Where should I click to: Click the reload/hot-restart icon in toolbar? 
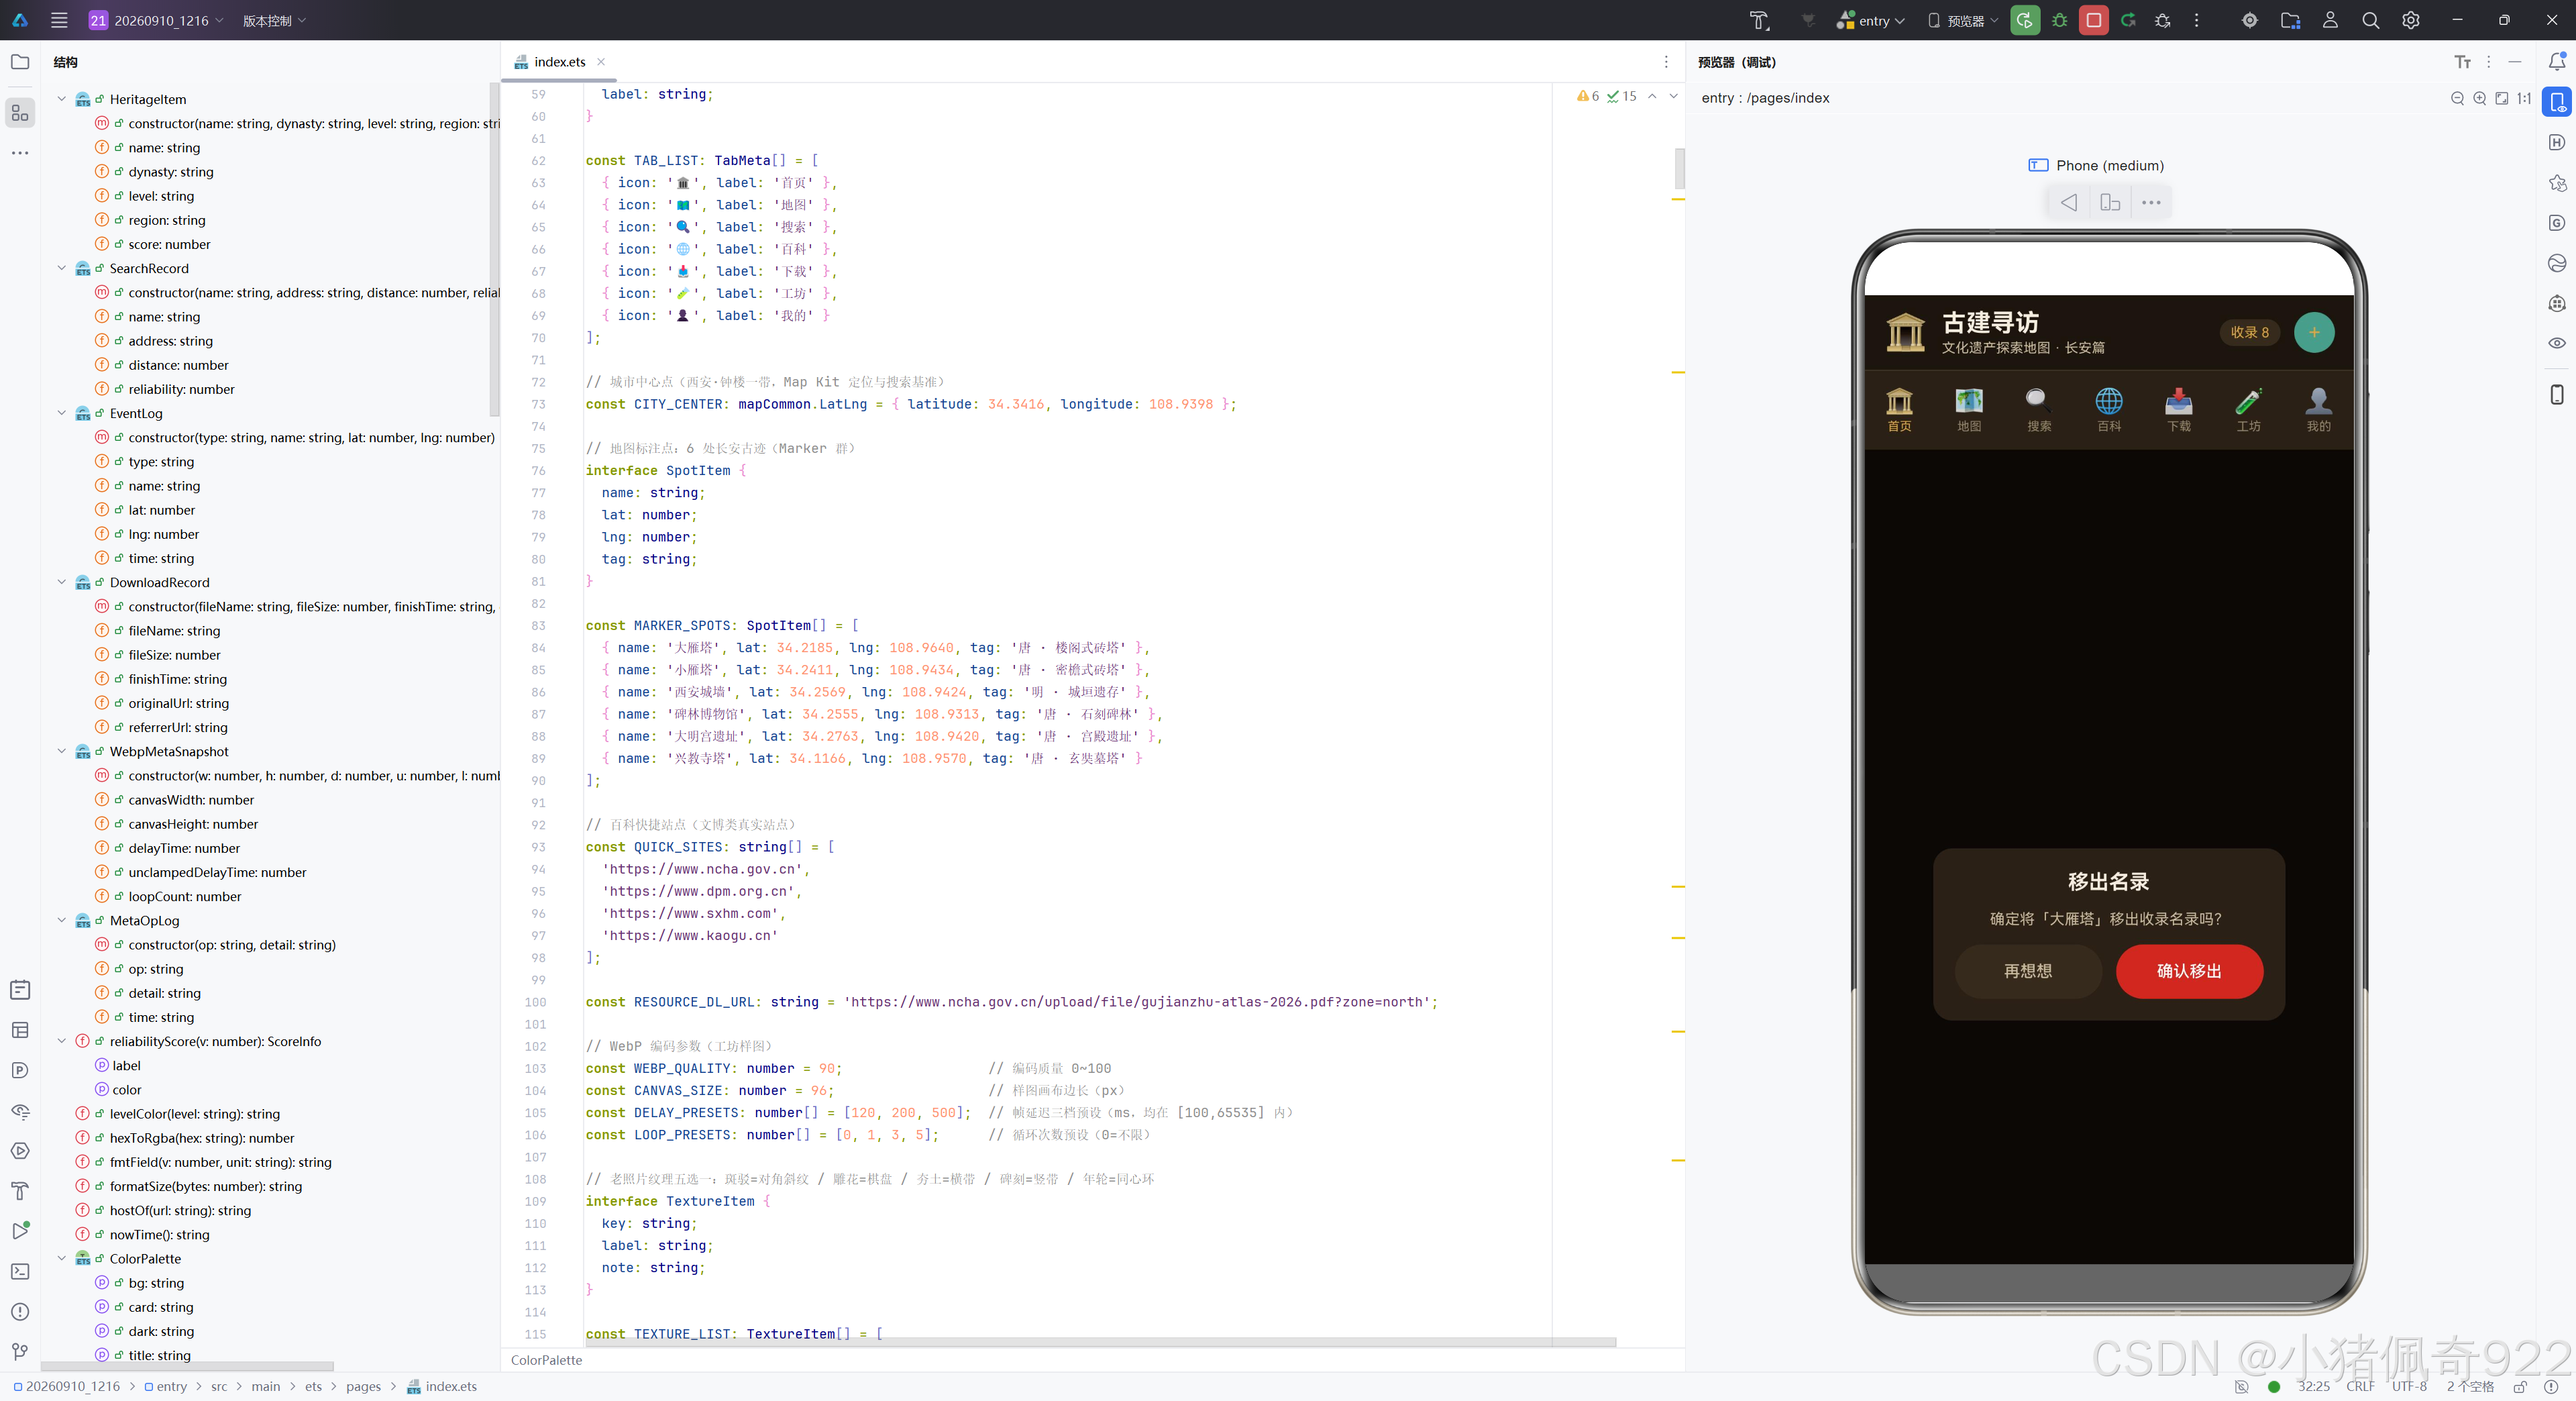point(2128,20)
